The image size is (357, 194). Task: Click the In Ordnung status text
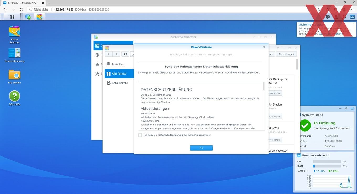tap(324, 123)
